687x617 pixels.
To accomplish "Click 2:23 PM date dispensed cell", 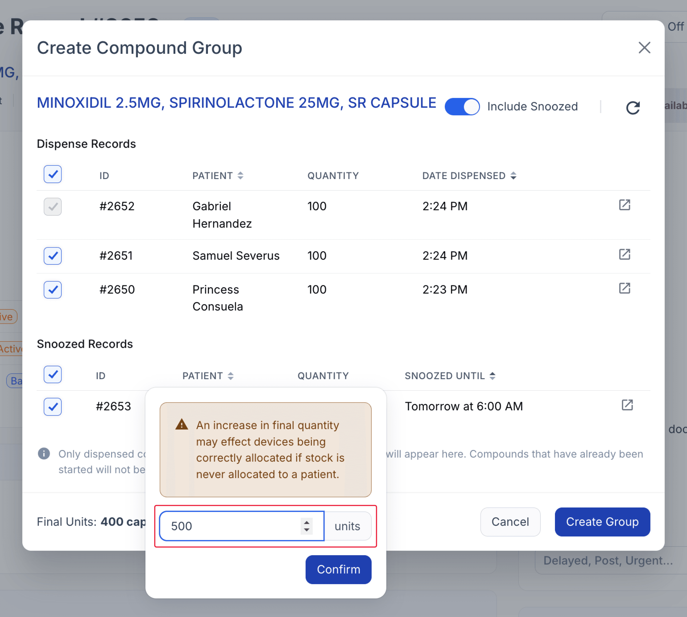I will tap(445, 290).
